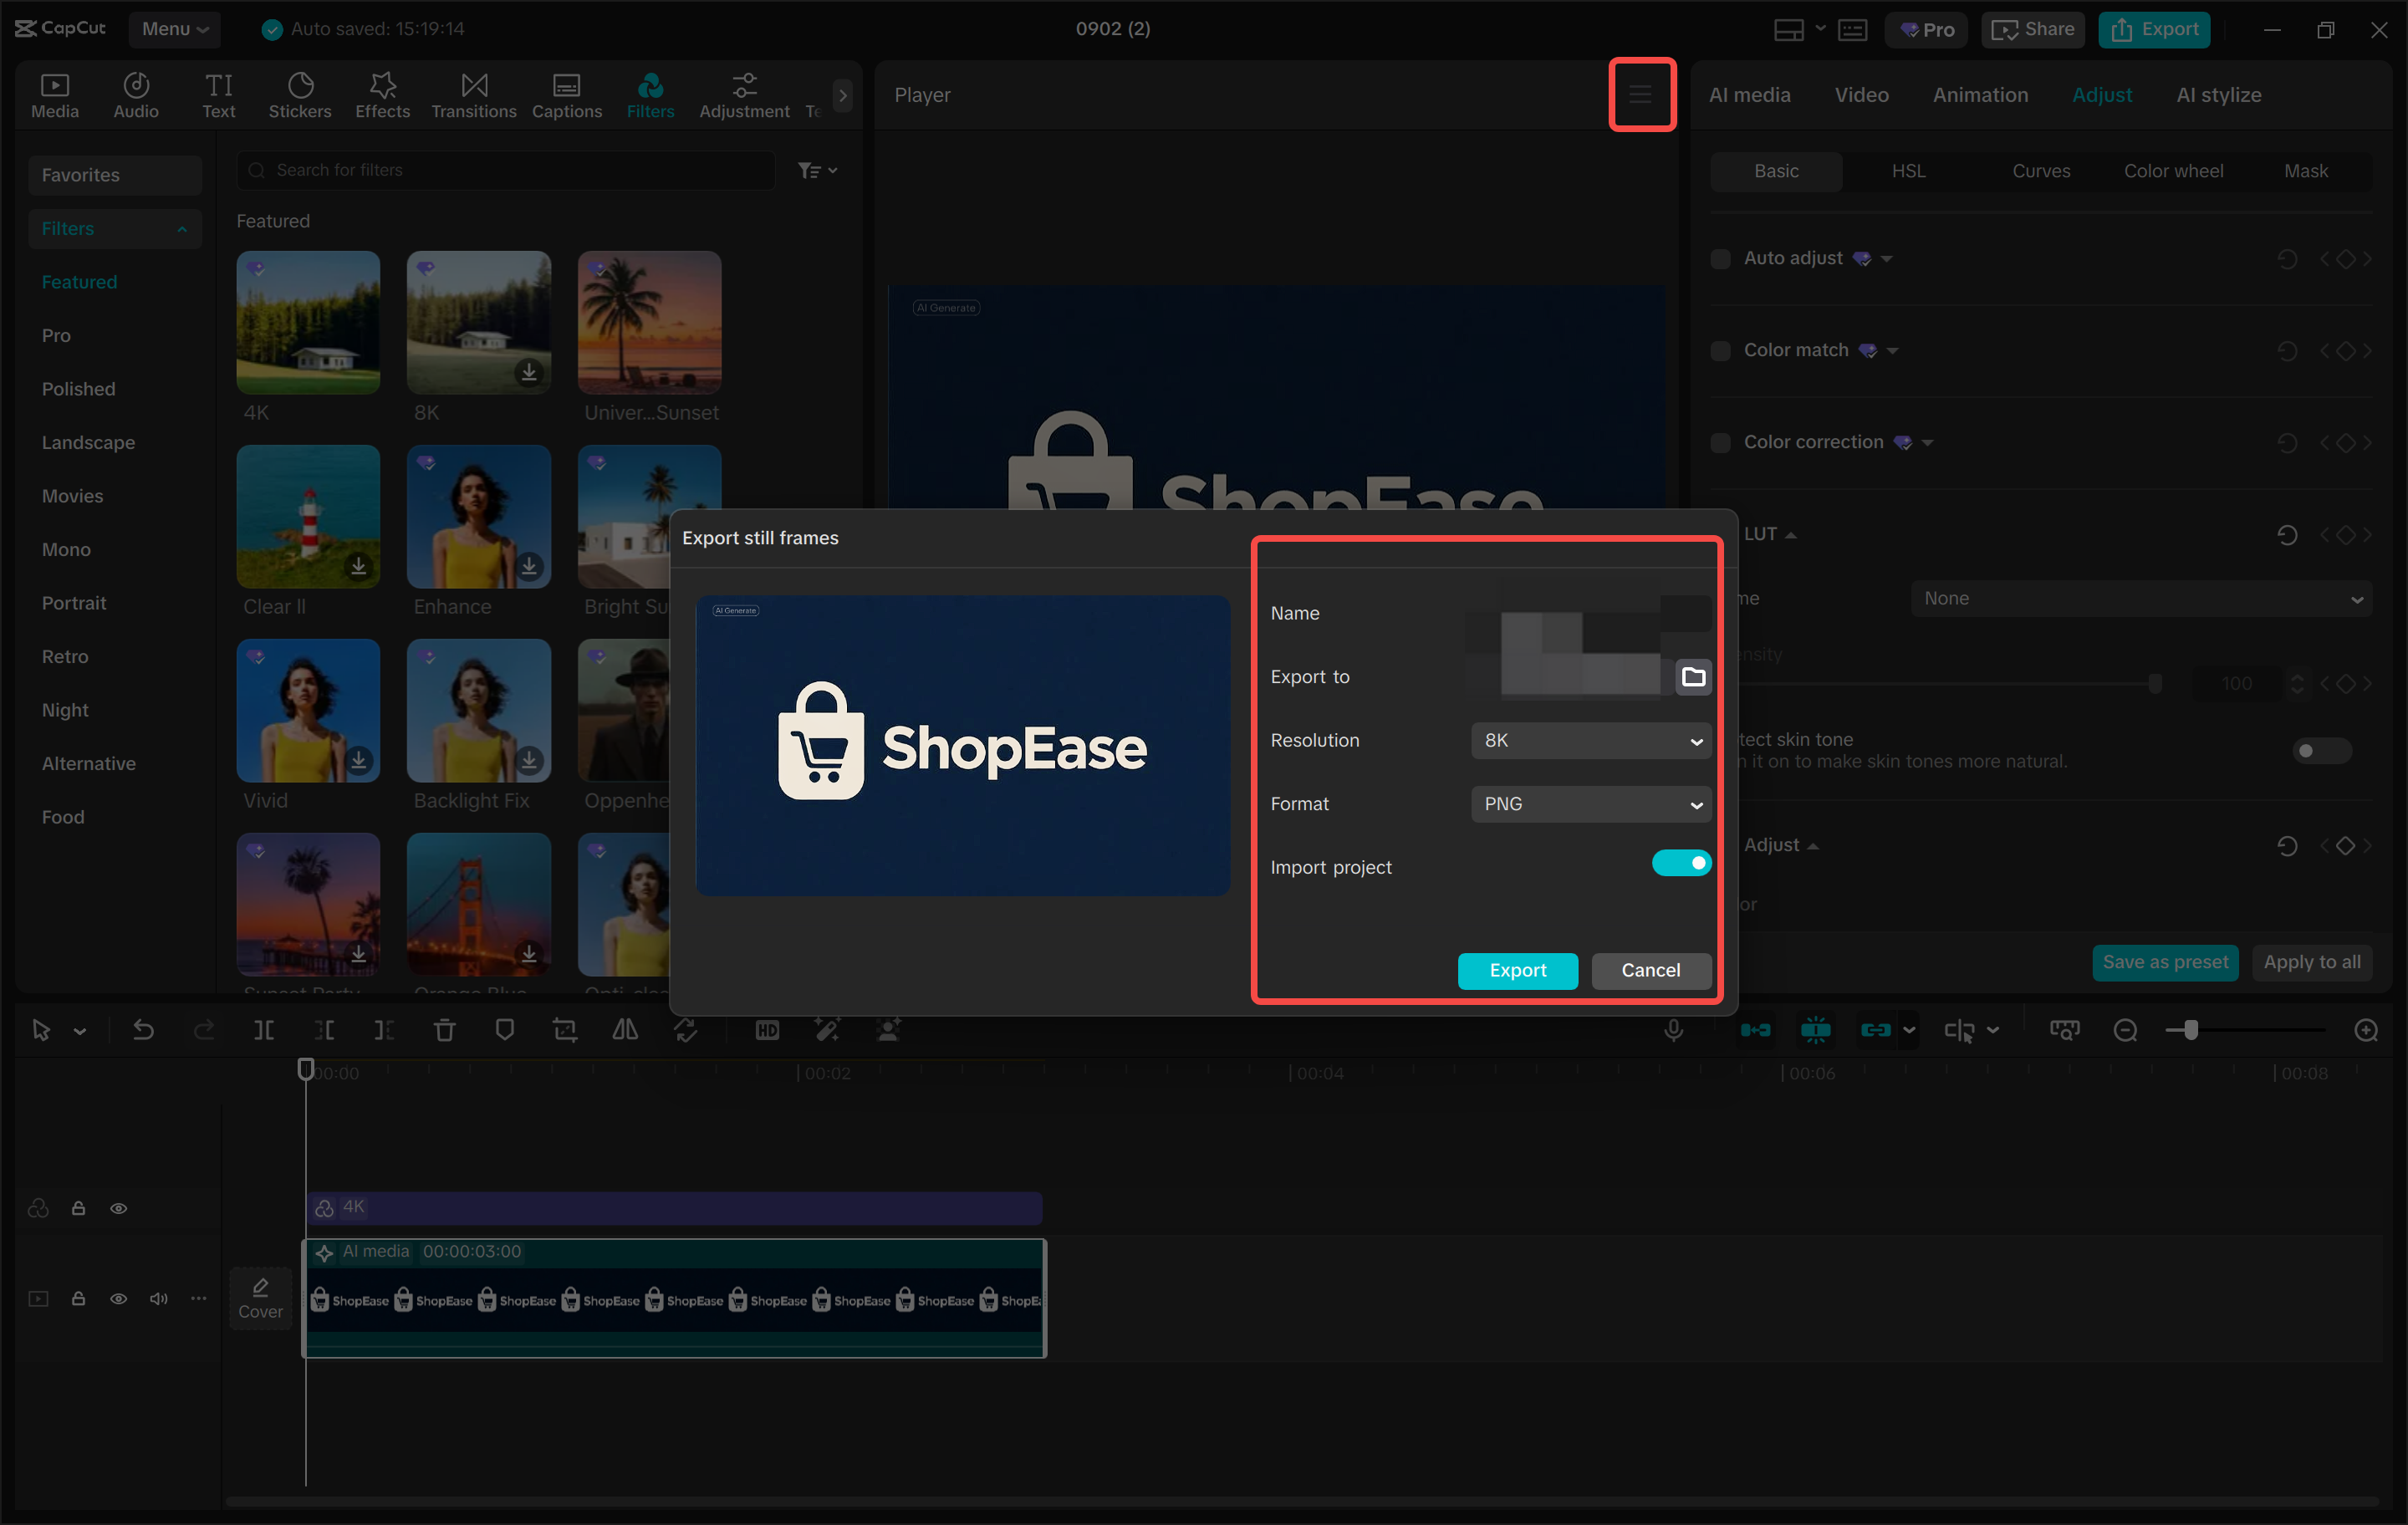Open the Format dropdown set to PNG
Screen dimensions: 2408x1525
1590,804
